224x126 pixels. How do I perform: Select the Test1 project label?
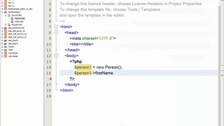(x=10, y=50)
